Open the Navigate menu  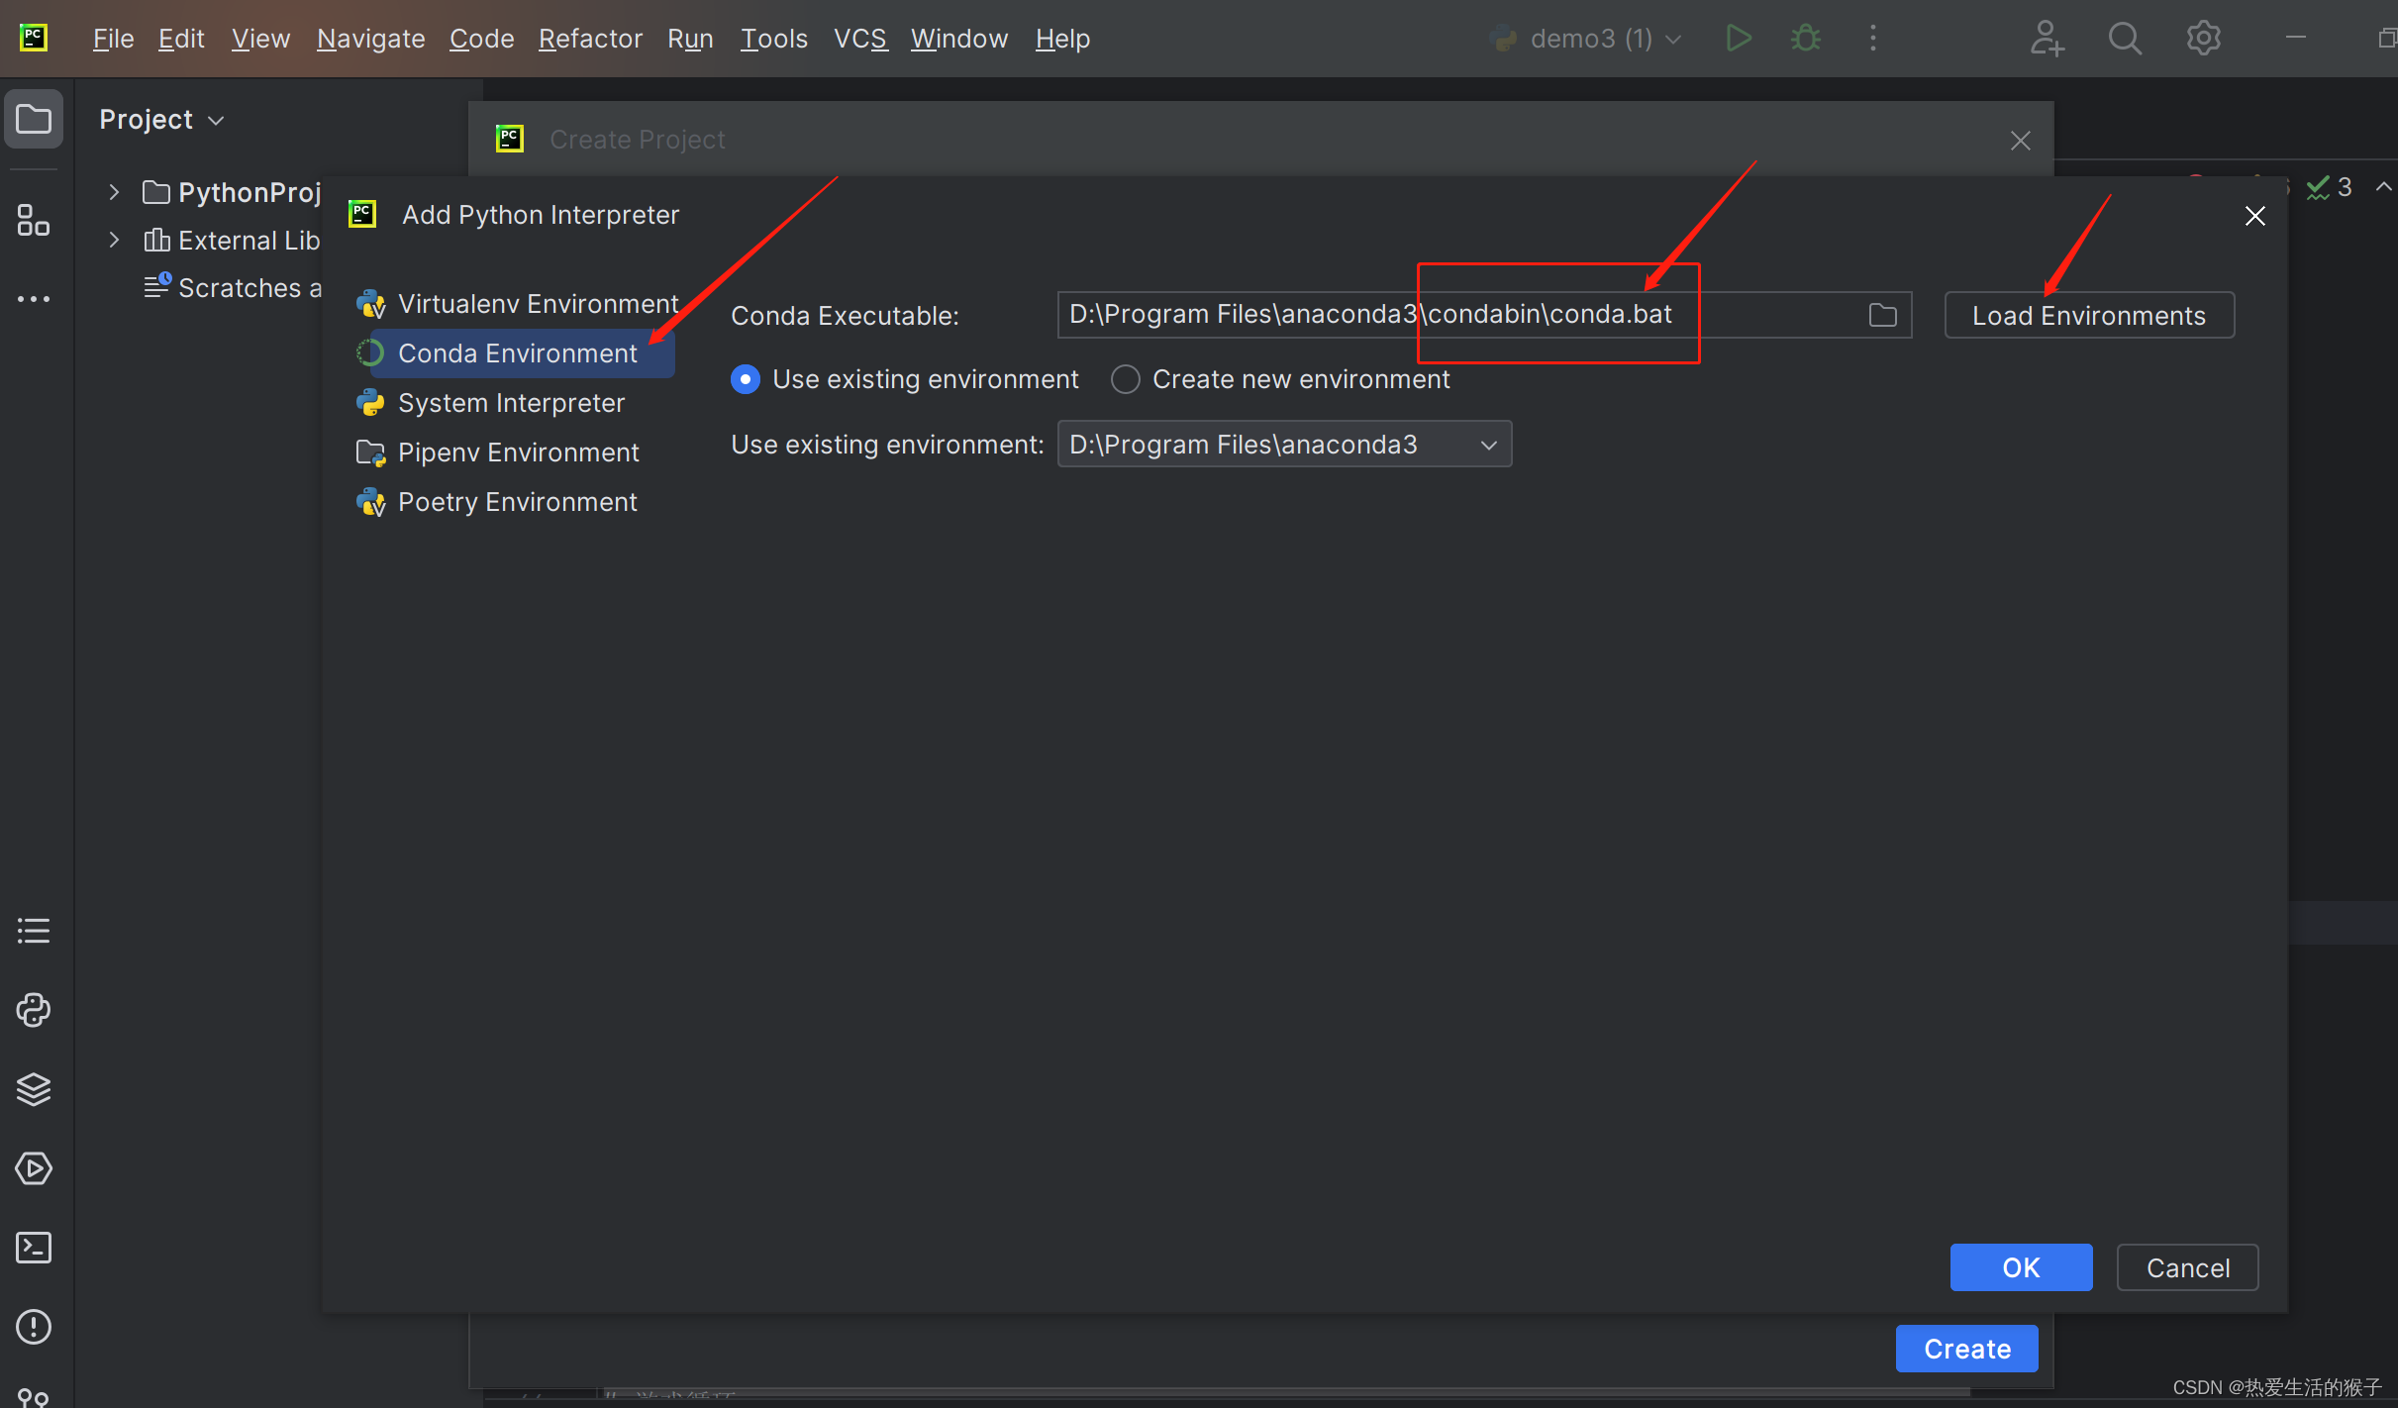tap(370, 39)
